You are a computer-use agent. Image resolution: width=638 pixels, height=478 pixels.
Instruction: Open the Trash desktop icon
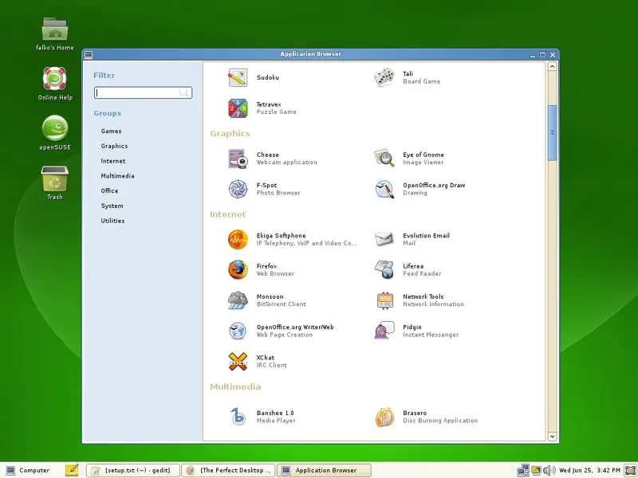(x=55, y=178)
